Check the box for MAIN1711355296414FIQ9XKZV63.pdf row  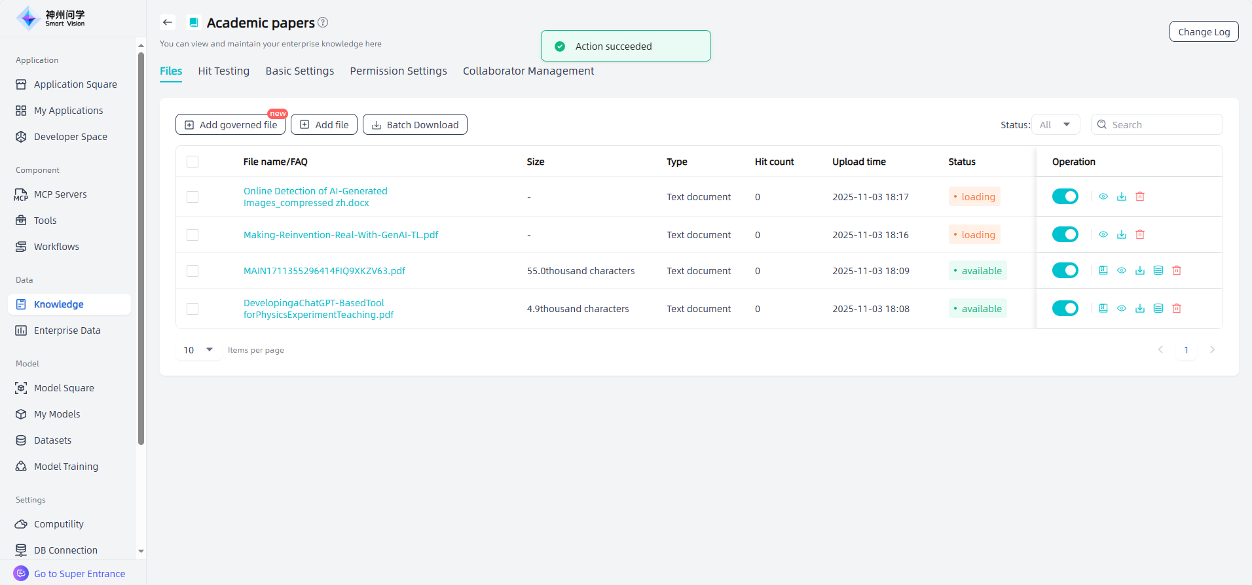[x=193, y=271]
